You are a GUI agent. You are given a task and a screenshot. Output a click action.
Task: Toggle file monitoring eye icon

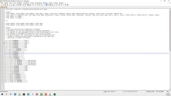(x=57, y=5)
